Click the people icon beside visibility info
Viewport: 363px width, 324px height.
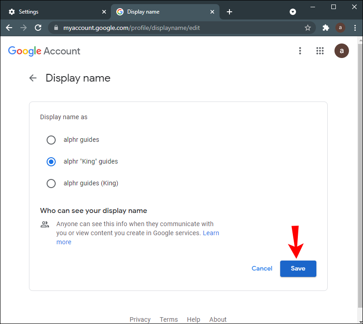pos(45,224)
